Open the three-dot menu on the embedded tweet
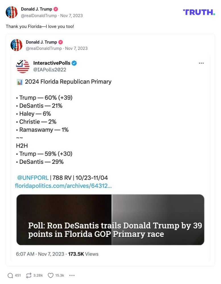This screenshot has width=221, height=284. (201, 63)
